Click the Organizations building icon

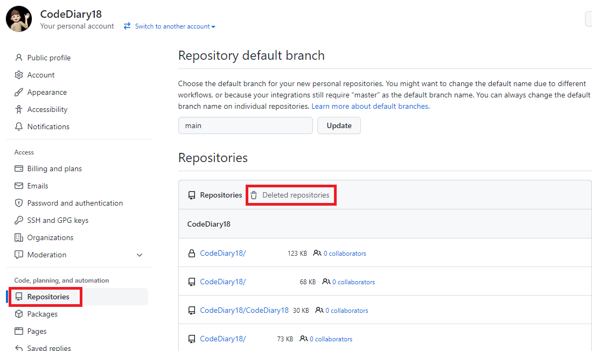click(x=18, y=238)
